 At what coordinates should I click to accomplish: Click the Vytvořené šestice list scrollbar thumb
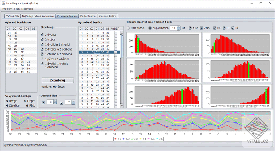(122, 46)
